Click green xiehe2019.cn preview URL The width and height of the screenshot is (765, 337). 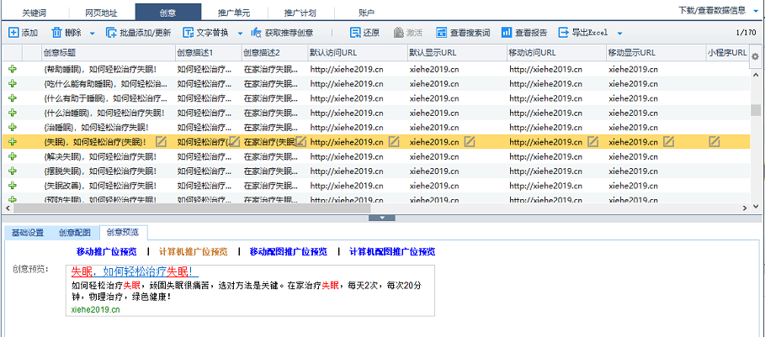(x=95, y=309)
